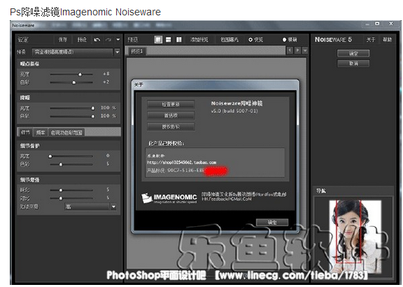Switch to vertical split preview layout

pyautogui.click(x=179, y=40)
